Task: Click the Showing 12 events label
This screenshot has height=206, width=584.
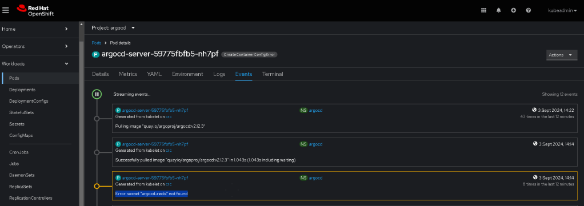Action: point(560,95)
